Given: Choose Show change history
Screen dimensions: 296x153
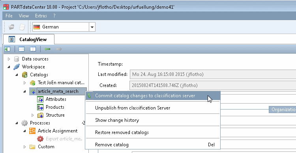Looking at the screenshot, I should 153,120.
